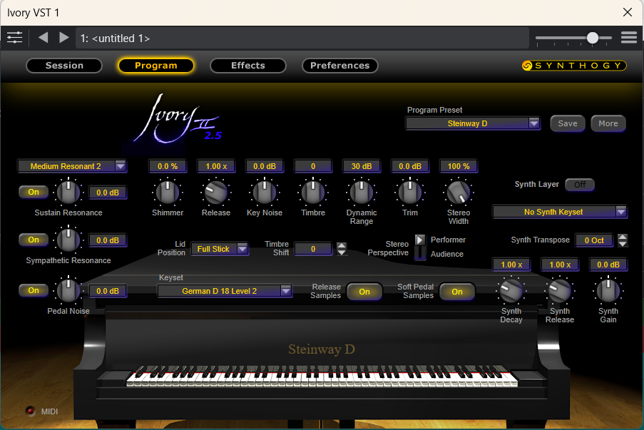Click the Key Noise 0.0 dB field
Screen dimensions: 644x430
pos(265,166)
